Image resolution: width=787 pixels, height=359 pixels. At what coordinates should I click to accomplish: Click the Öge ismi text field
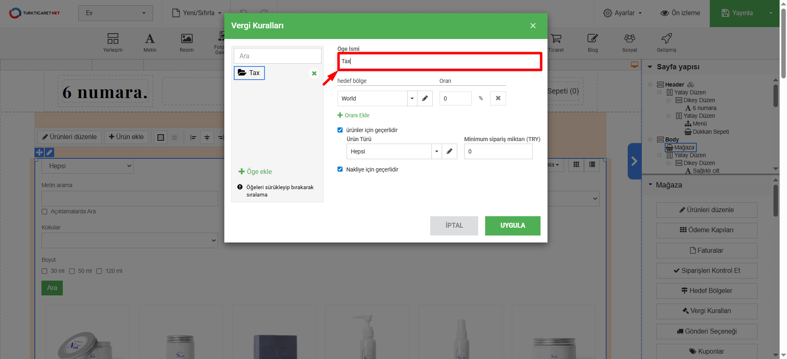click(439, 62)
